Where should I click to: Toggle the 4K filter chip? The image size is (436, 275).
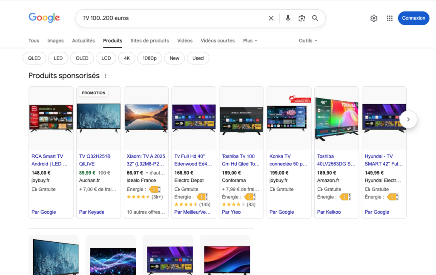pyautogui.click(x=127, y=58)
